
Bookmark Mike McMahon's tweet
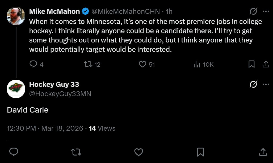tap(251, 64)
